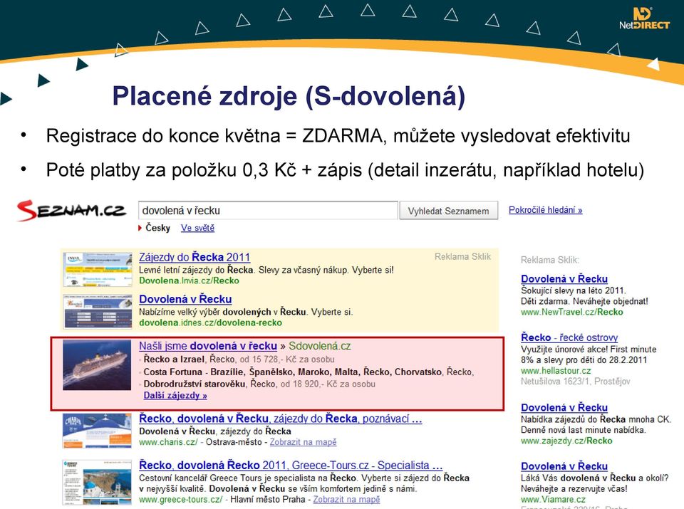Click 'Reklama Sklik' label in yellow box
The height and width of the screenshot is (509, 684).
click(x=462, y=257)
